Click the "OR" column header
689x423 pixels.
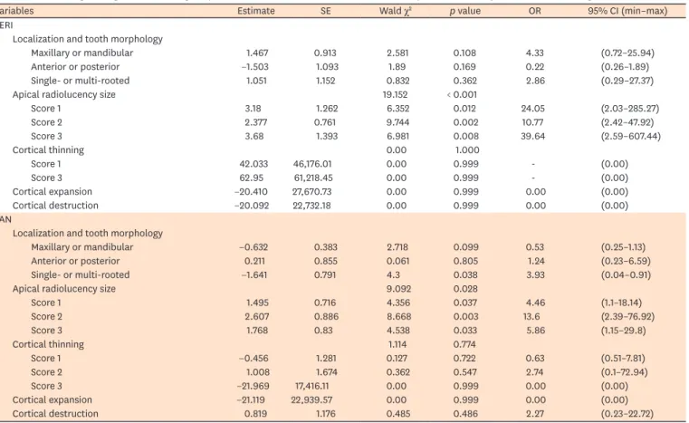535,11
